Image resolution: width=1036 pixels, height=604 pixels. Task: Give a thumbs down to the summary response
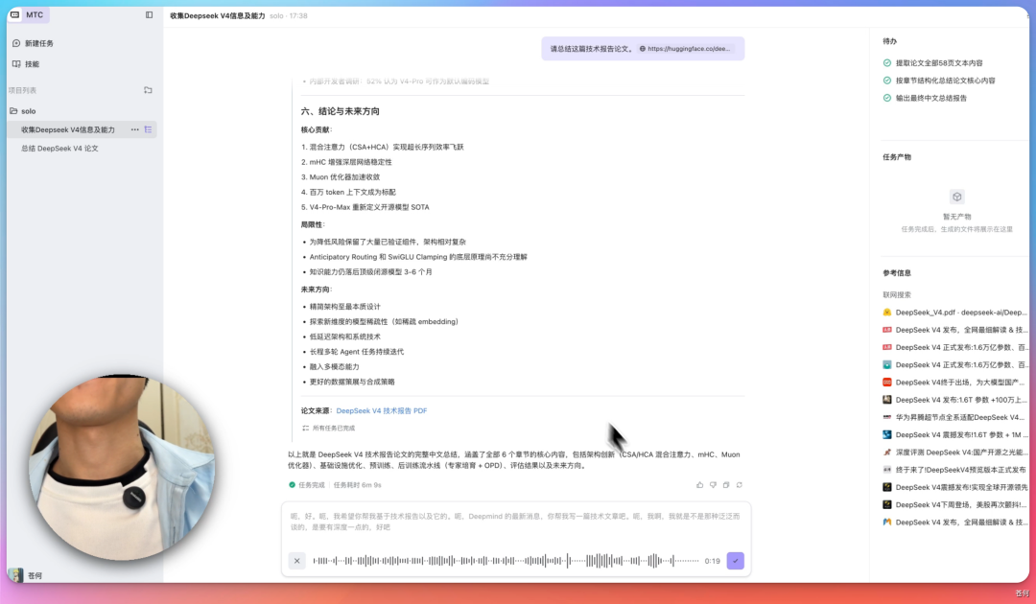pyautogui.click(x=713, y=485)
